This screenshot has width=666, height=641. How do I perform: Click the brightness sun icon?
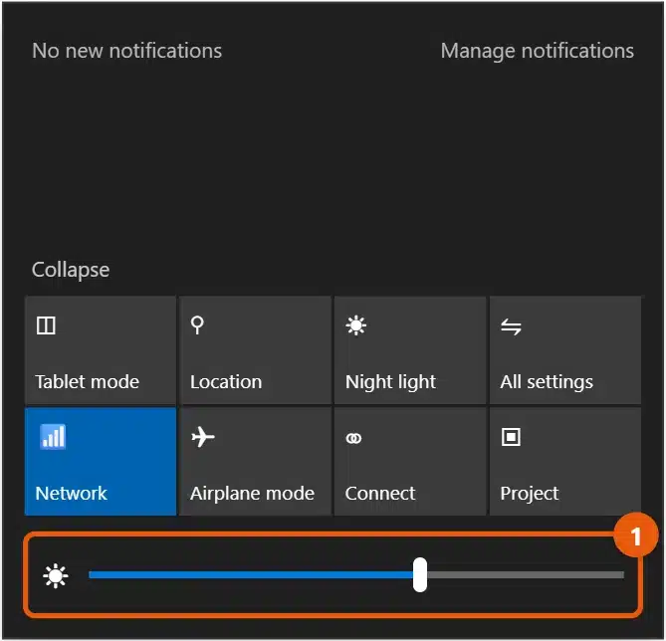[56, 576]
